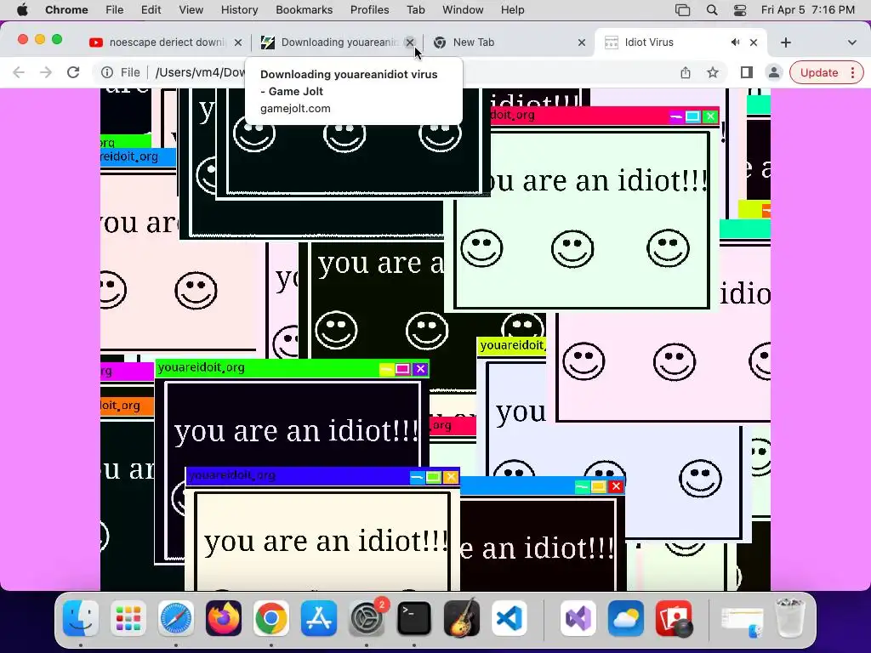Close the Idiot Virus tab
The image size is (871, 653).
coord(754,43)
